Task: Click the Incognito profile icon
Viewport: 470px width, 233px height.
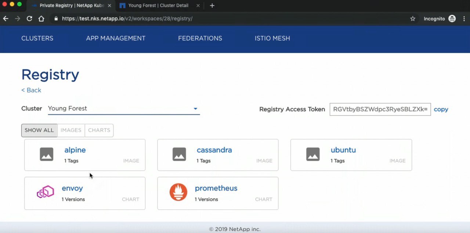Action: click(x=452, y=18)
